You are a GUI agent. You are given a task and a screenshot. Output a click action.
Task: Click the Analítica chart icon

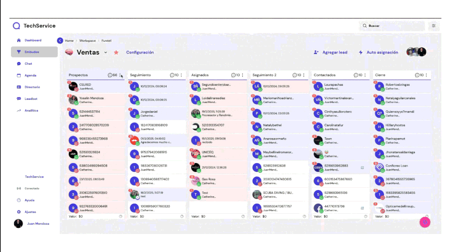[x=19, y=111]
